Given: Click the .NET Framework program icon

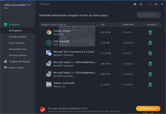Looking at the screenshot, I should click(49, 53).
